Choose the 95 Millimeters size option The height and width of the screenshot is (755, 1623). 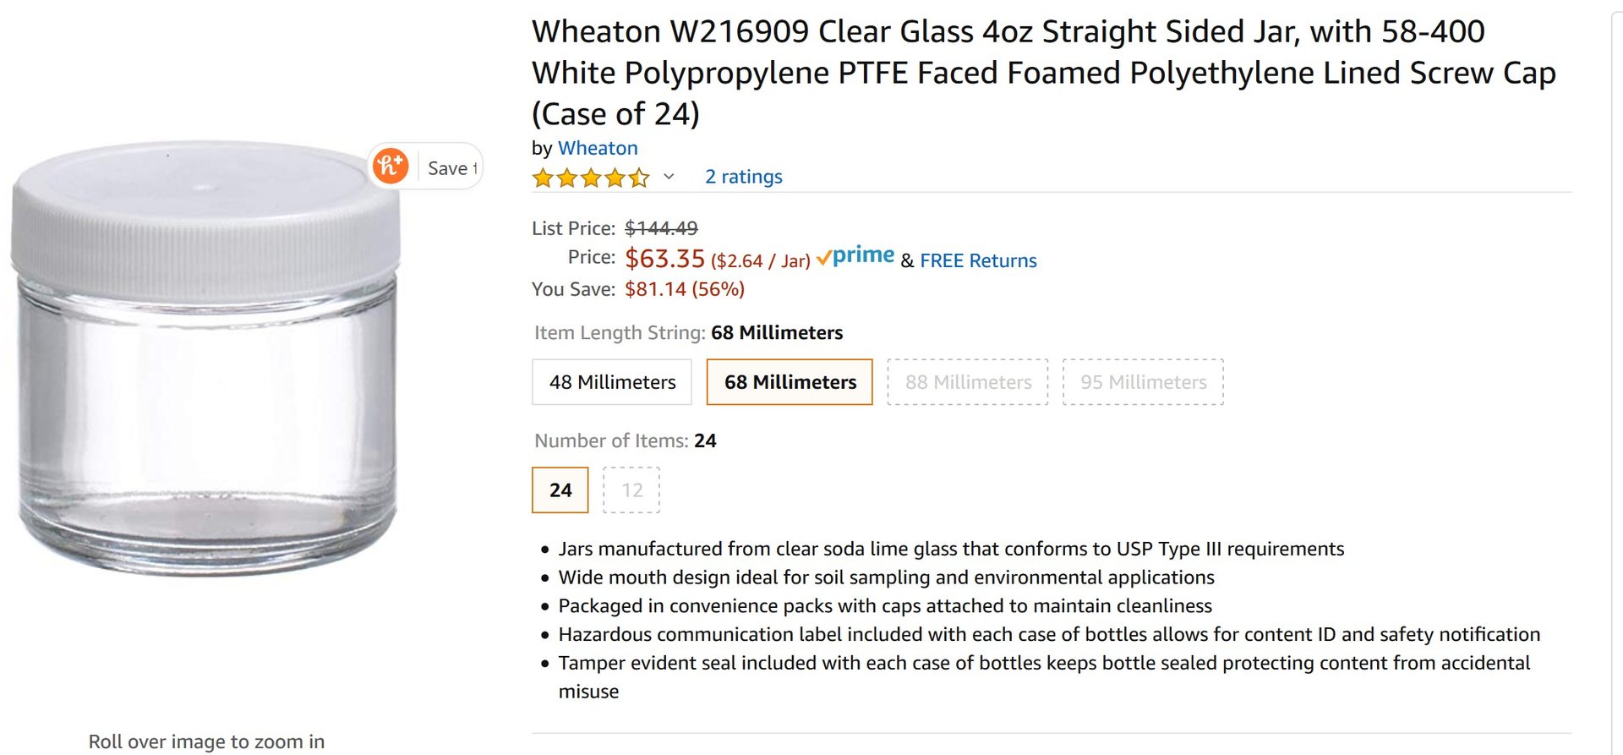click(1143, 382)
